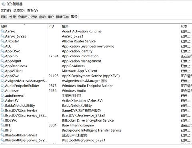Select BitLocker Drive Encryption Service text
The image size is (192, 148).
(88, 120)
